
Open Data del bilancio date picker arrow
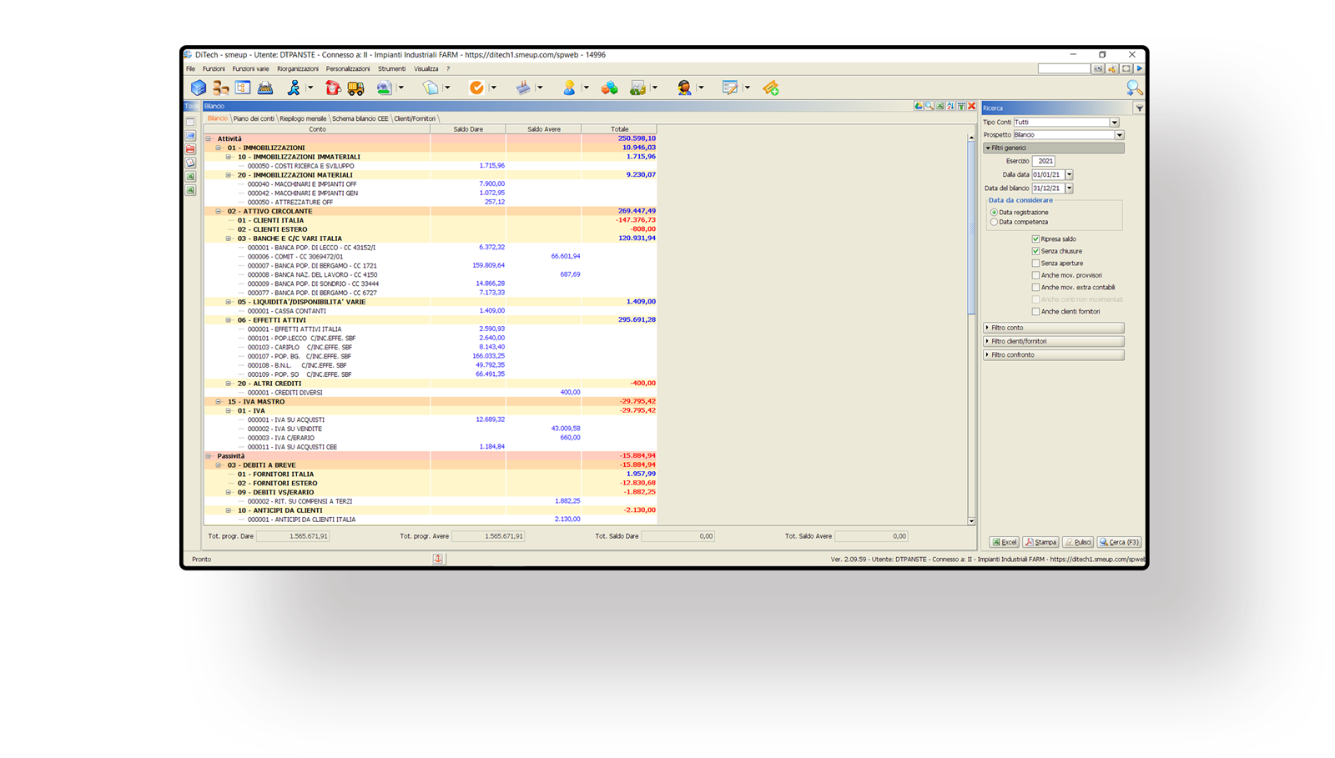1069,188
